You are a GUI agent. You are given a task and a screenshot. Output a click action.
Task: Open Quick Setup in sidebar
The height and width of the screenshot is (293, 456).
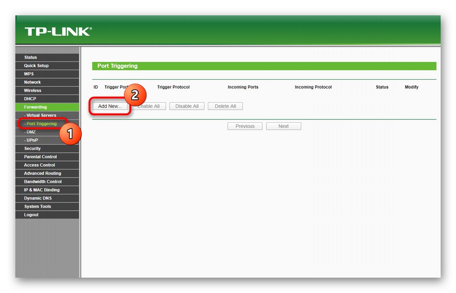[47, 66]
